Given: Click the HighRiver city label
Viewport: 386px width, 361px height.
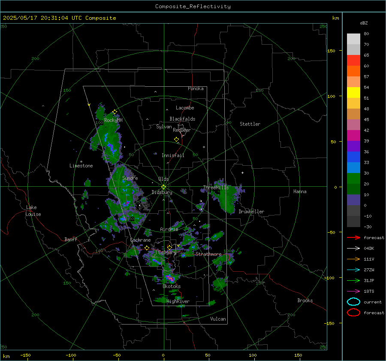Looking at the screenshot, I should click(178, 301).
